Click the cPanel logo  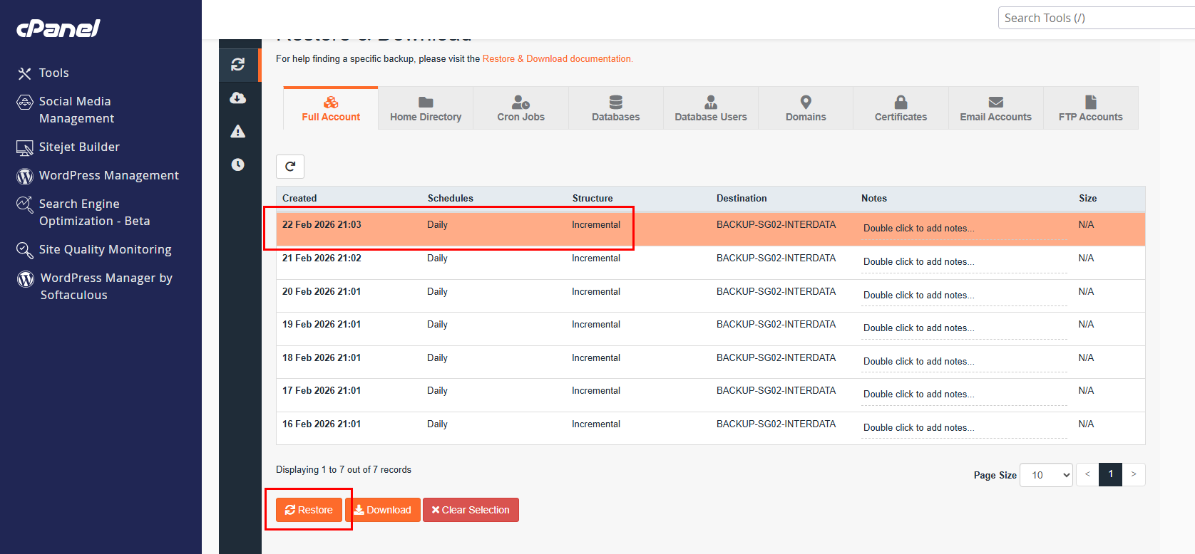[58, 28]
